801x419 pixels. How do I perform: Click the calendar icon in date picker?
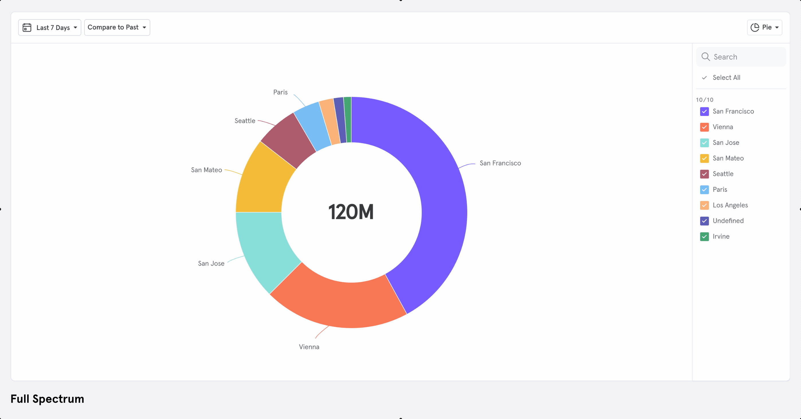[27, 27]
